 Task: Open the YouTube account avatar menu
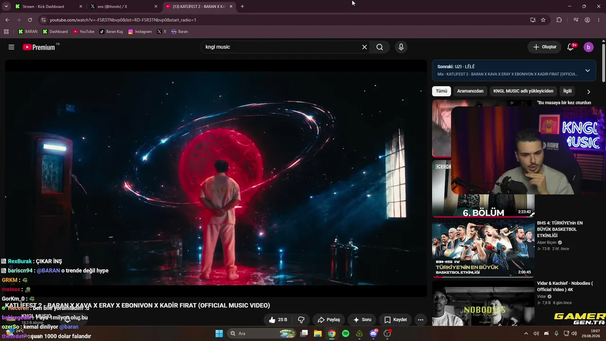(x=588, y=47)
